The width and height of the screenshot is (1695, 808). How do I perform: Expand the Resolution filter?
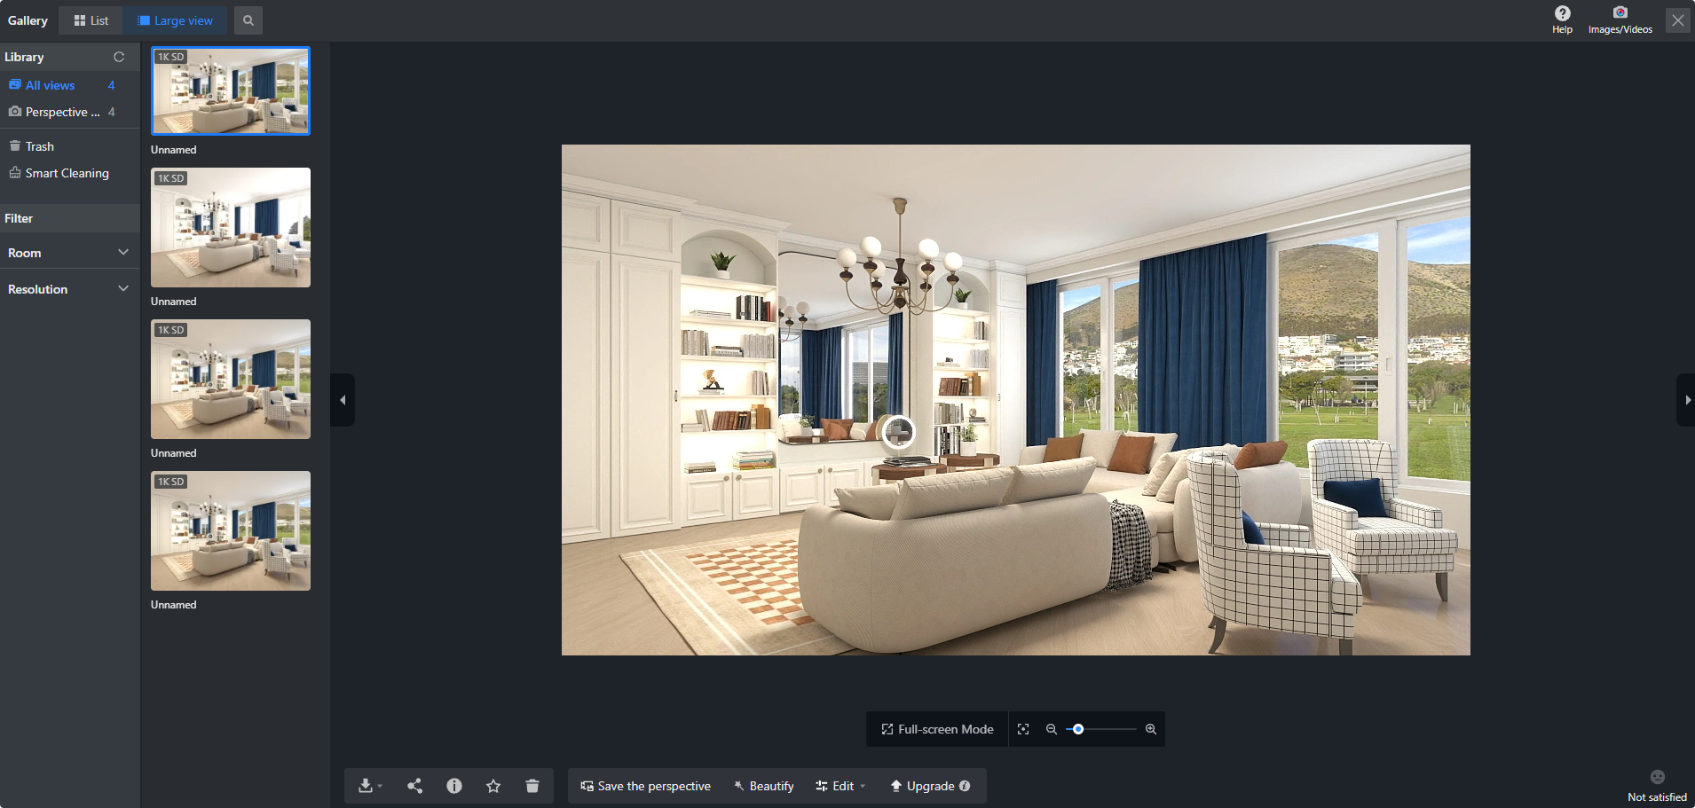tap(69, 289)
